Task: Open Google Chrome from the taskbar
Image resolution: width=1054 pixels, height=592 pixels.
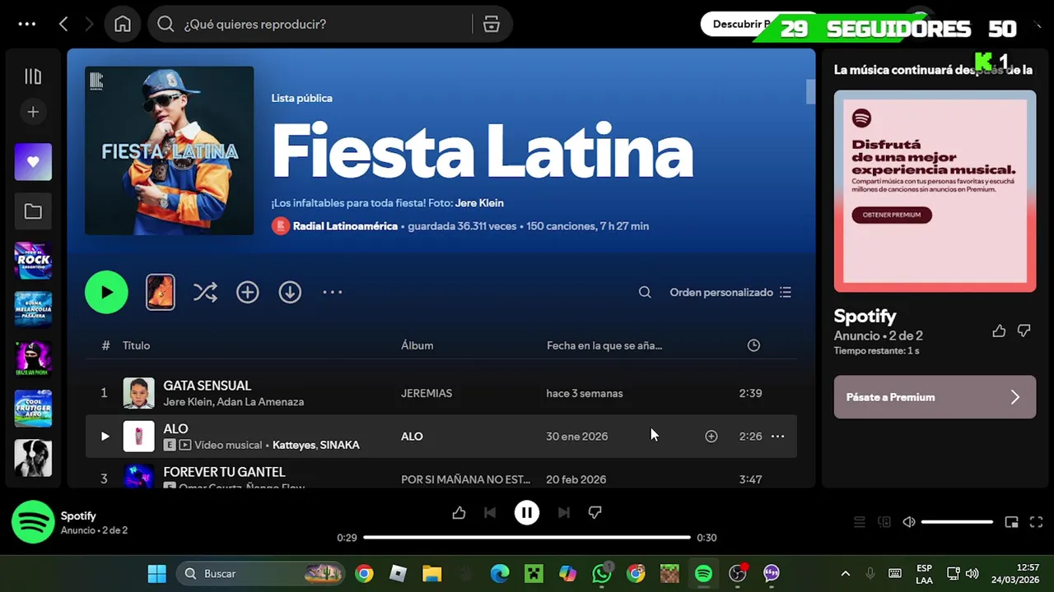Action: coord(364,573)
